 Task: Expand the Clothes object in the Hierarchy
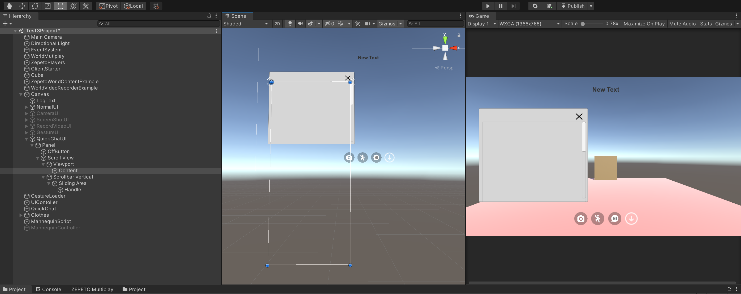[21, 215]
